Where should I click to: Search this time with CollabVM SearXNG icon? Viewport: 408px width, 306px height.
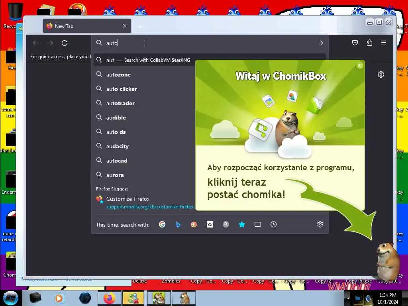226,224
